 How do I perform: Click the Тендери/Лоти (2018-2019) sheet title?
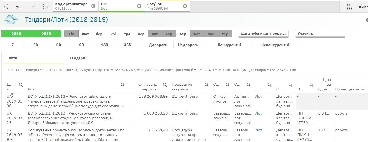click(x=67, y=20)
